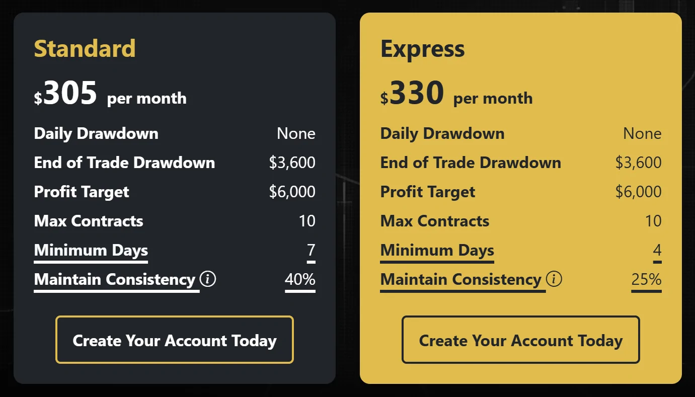Click underlined Minimum Days in Express plan

(x=437, y=250)
